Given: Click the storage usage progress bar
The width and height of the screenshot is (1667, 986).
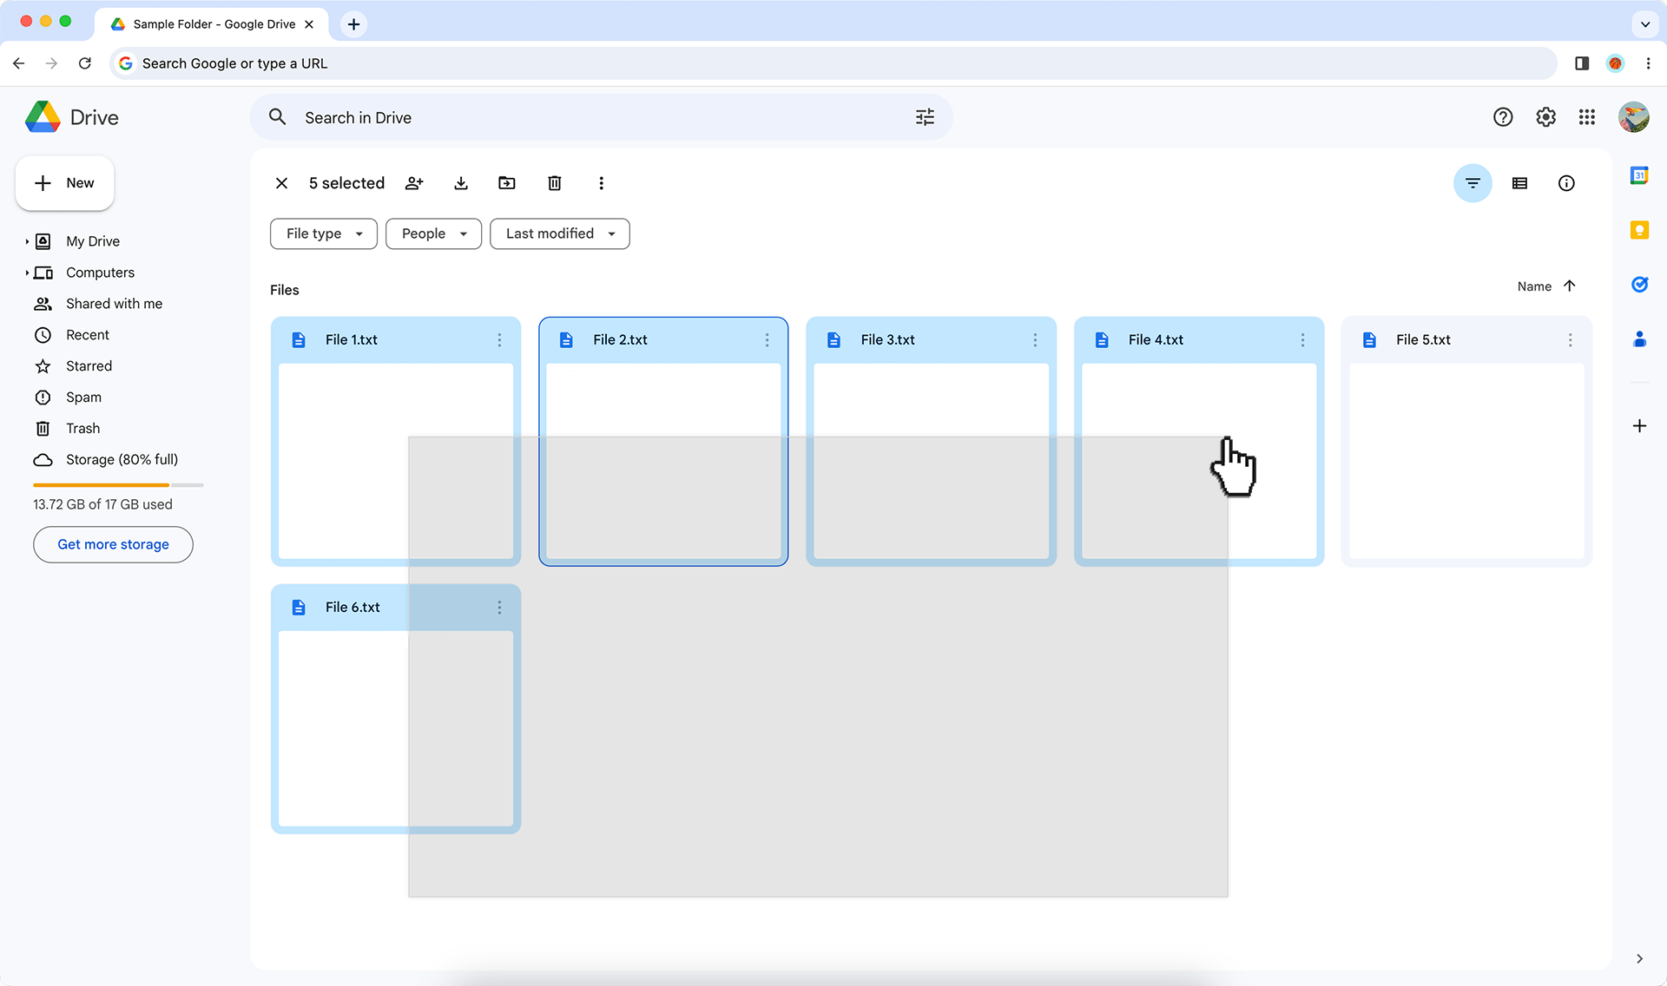Looking at the screenshot, I should click(x=117, y=484).
